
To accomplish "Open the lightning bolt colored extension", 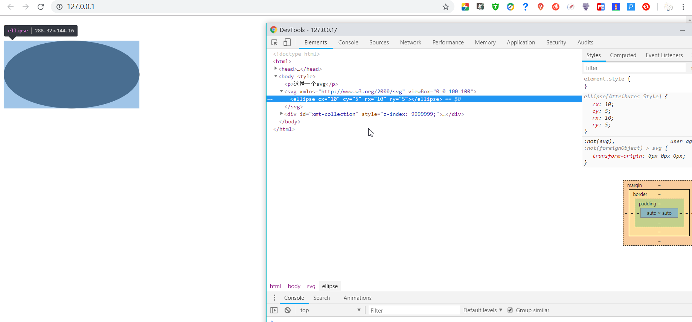I will tap(465, 7).
